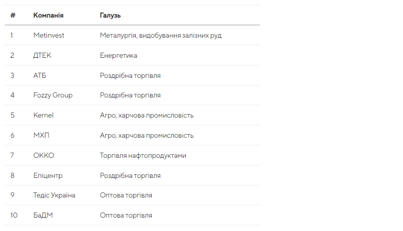Click Оптова торгівля next to БаДМ
Image resolution: width=403 pixels, height=231 pixels.
(126, 216)
